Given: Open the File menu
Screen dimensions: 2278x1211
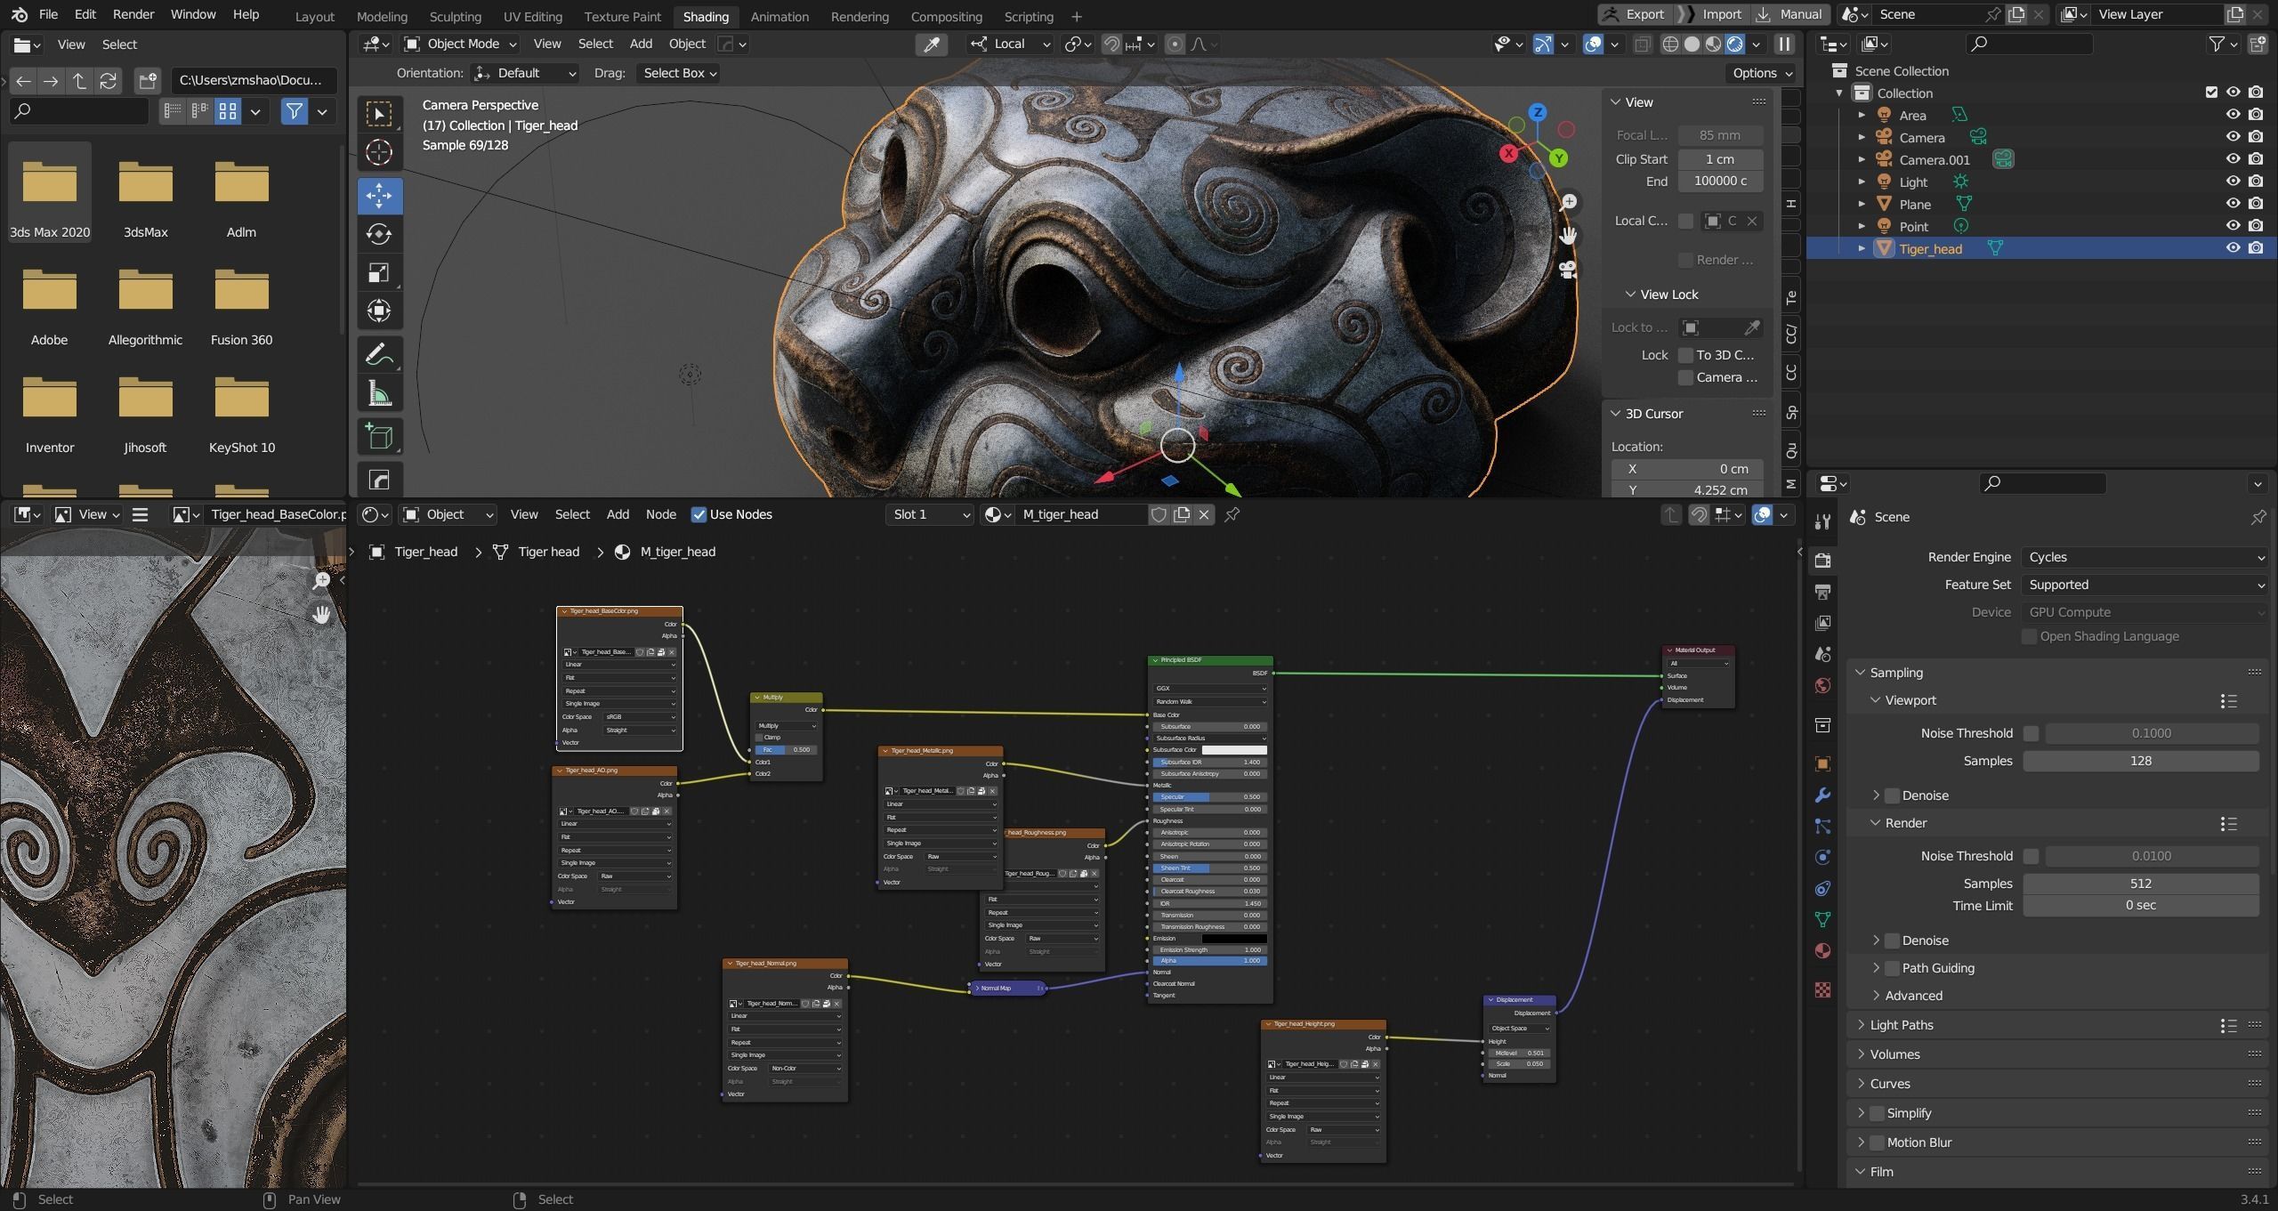Looking at the screenshot, I should (x=48, y=14).
